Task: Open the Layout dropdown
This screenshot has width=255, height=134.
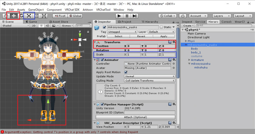Action: (x=243, y=16)
